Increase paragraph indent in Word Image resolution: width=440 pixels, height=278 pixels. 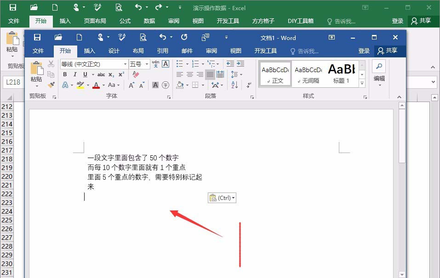pos(240,64)
